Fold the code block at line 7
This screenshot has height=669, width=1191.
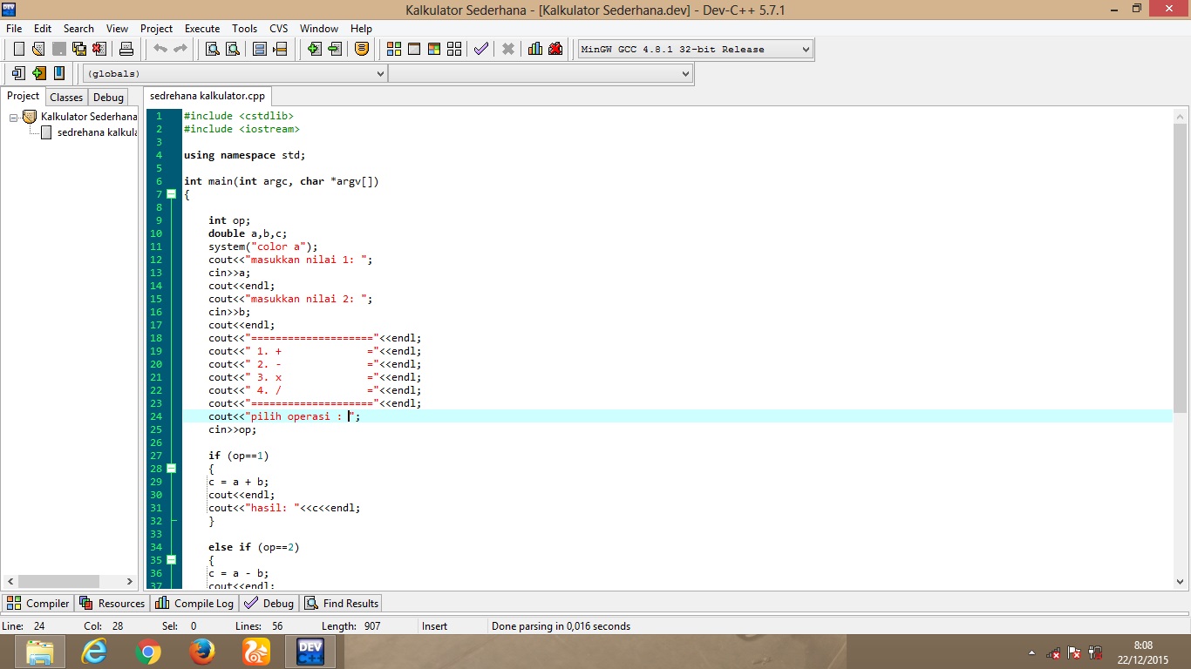[x=171, y=194]
